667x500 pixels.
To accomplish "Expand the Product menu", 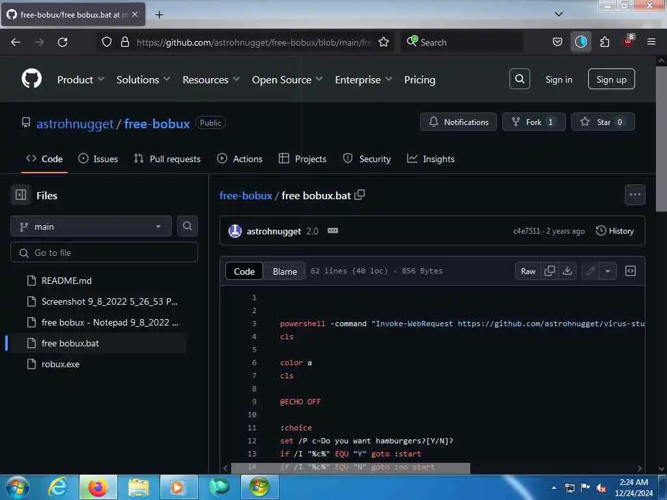I will pos(80,79).
